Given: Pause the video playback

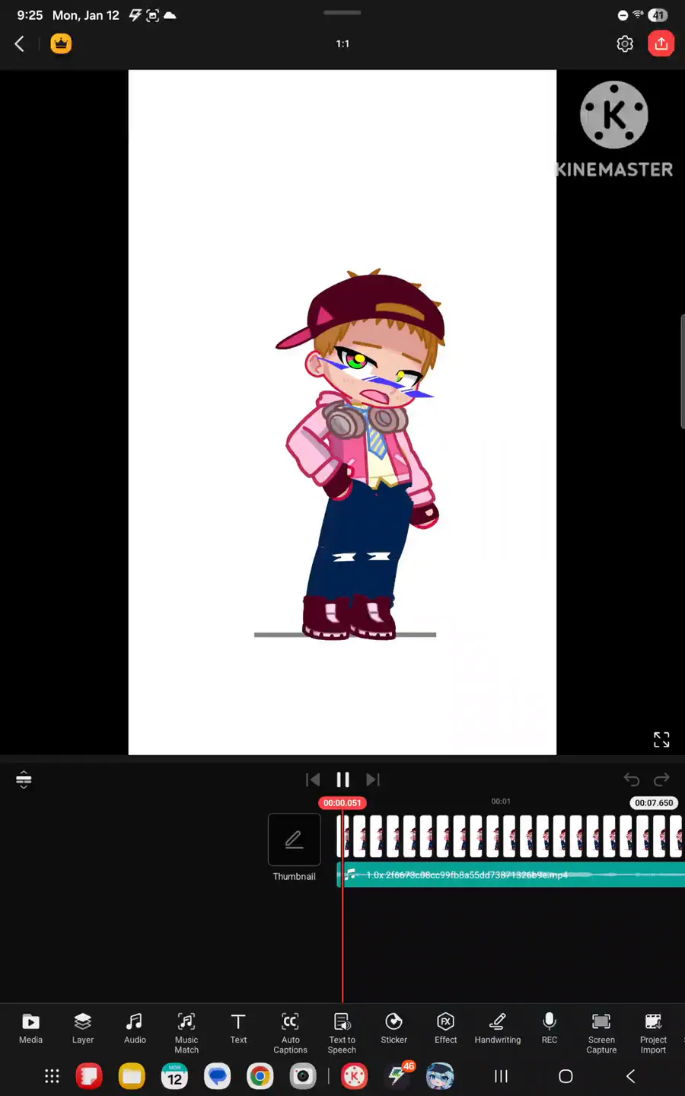Looking at the screenshot, I should (342, 779).
